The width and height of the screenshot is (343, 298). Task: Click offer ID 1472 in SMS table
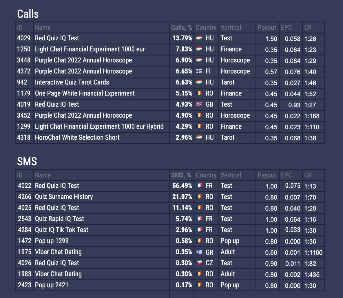[x=24, y=241]
